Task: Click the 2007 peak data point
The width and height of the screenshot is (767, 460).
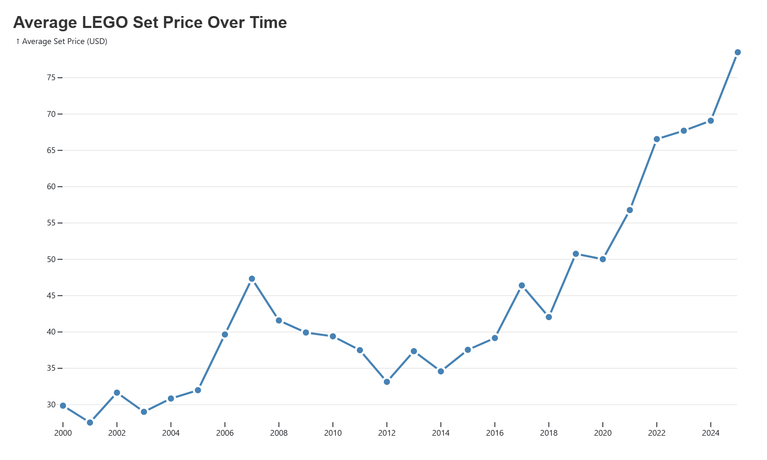Action: 252,279
